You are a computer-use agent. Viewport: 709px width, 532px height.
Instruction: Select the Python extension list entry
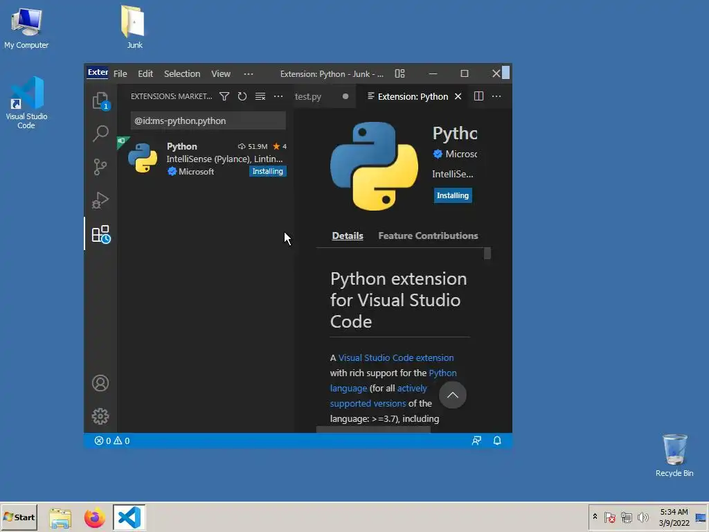206,159
